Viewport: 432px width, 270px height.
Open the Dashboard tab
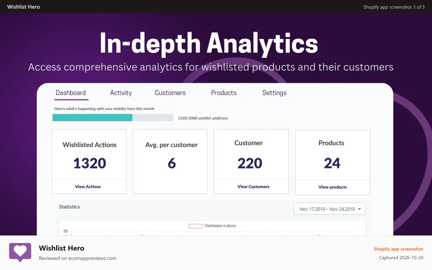tap(71, 93)
